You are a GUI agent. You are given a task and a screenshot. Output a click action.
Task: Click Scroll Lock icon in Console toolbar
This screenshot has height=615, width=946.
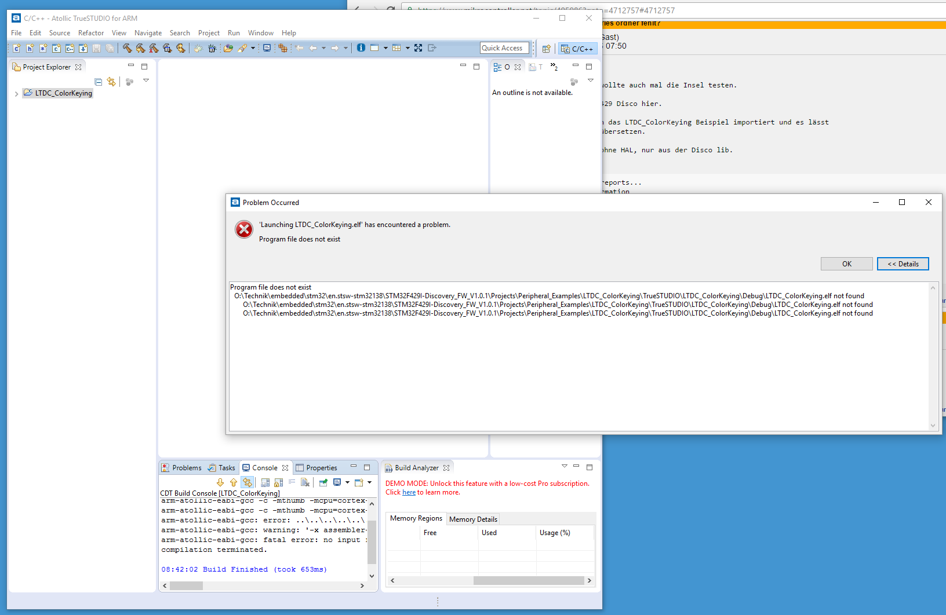(278, 482)
